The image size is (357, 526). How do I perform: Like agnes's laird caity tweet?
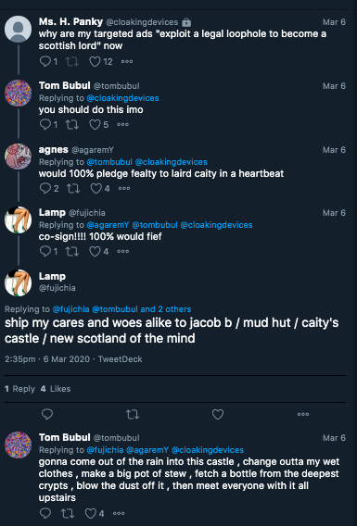(96, 188)
